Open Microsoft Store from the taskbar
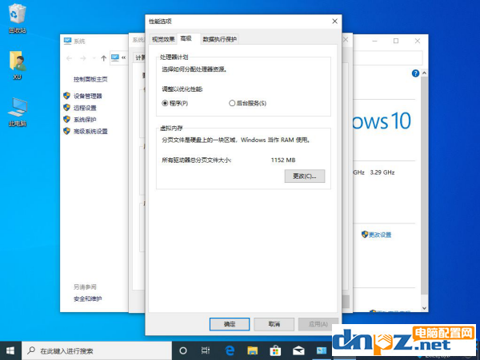480x360 pixels. [x=275, y=350]
